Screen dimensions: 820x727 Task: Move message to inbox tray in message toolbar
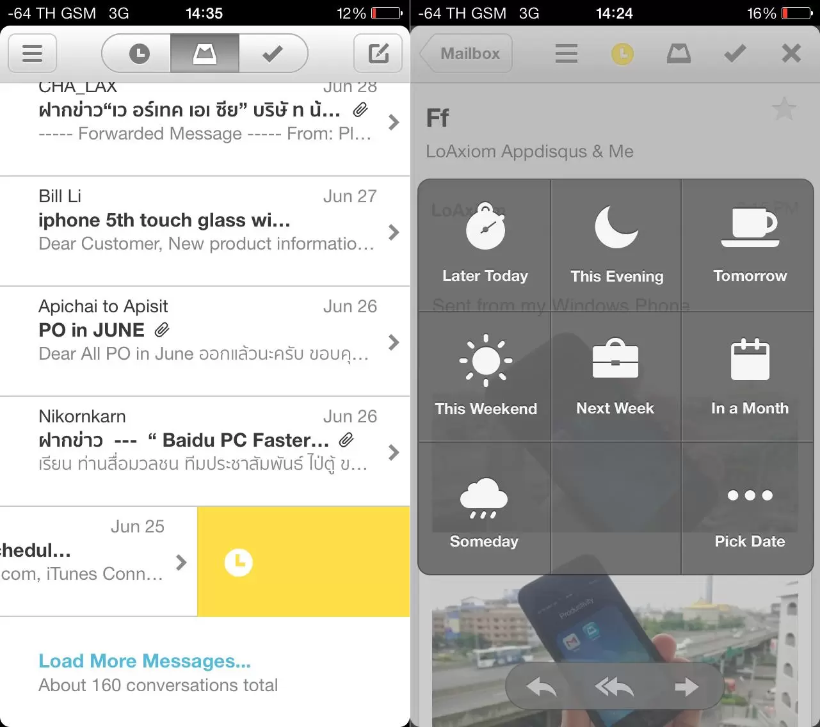coord(679,53)
